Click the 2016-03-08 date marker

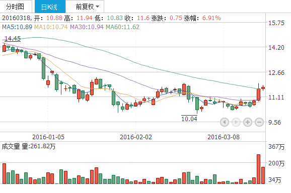click(224, 137)
